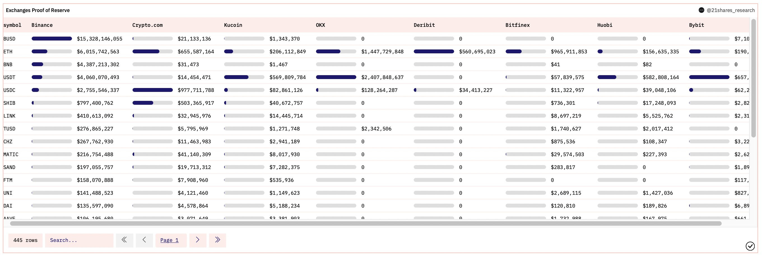762x257 pixels.
Task: Jump to the last page using the double-right arrow
Action: tap(217, 240)
